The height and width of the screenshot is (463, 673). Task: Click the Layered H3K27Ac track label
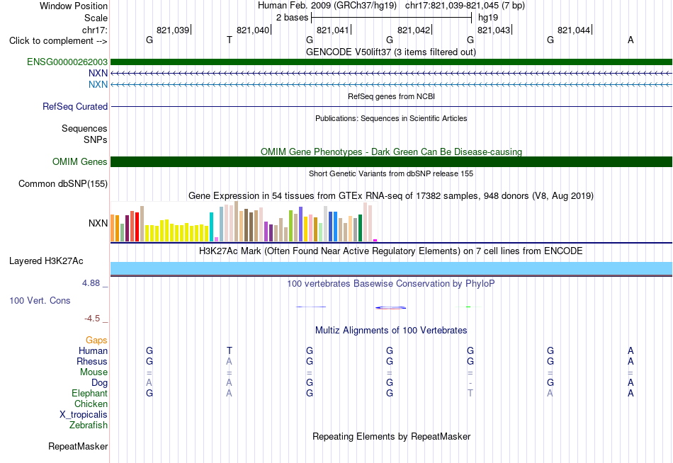[46, 261]
